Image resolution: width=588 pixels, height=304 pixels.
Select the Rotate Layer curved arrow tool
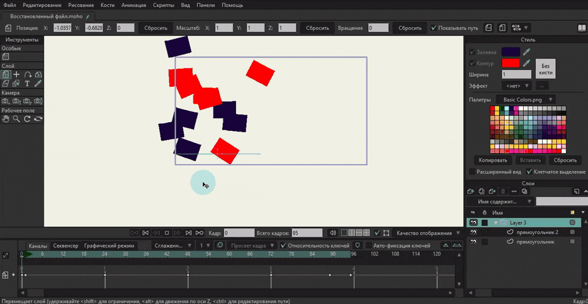tap(27, 75)
